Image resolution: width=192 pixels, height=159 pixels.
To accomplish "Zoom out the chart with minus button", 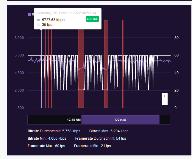I will point(165,102).
